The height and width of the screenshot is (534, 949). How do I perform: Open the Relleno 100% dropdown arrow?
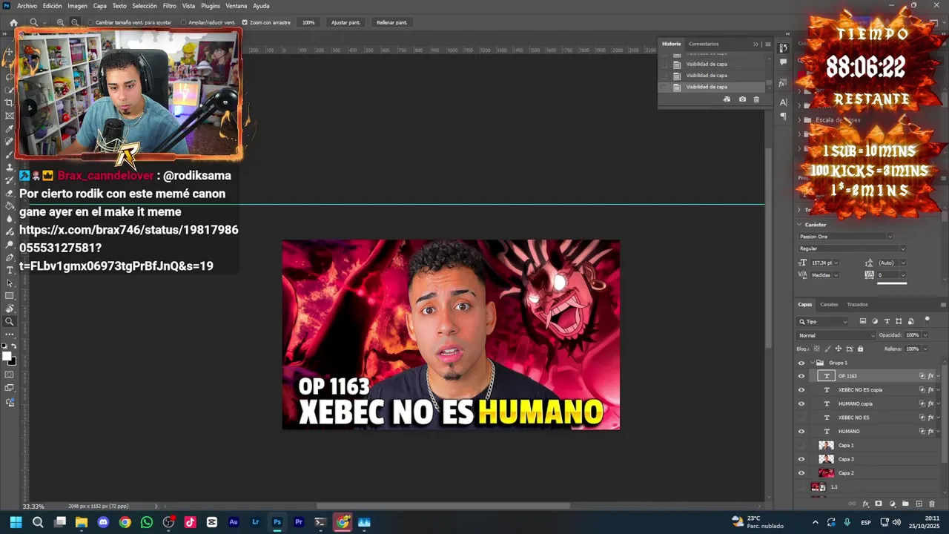click(x=924, y=349)
